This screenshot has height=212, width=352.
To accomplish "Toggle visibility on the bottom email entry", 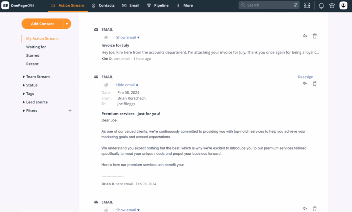I will coord(106,210).
